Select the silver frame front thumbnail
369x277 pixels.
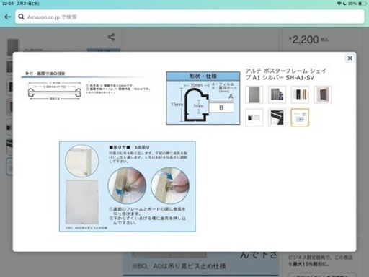click(x=254, y=94)
